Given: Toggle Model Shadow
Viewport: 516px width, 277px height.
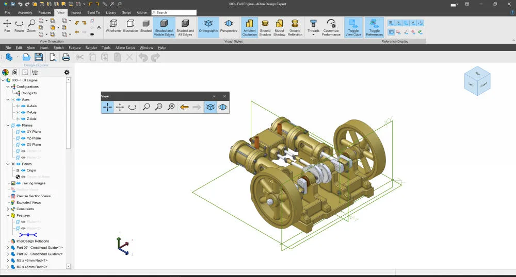Looking at the screenshot, I should click(x=279, y=27).
